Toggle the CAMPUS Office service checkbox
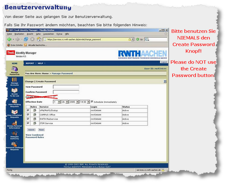Screen dimensions: 225x183 [x=28, y=115]
